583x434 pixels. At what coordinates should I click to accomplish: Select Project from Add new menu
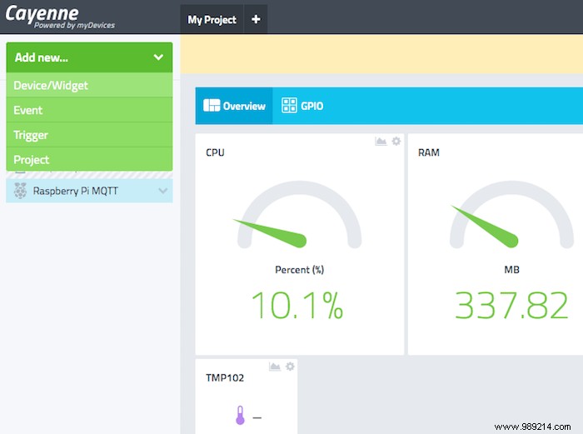89,160
